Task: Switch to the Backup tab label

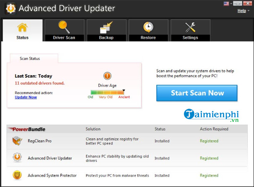Action: tap(106, 38)
